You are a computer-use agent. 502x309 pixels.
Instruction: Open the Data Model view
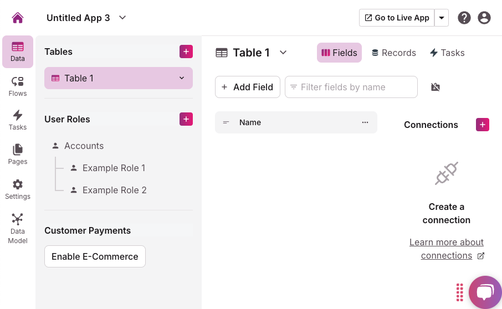click(x=18, y=227)
